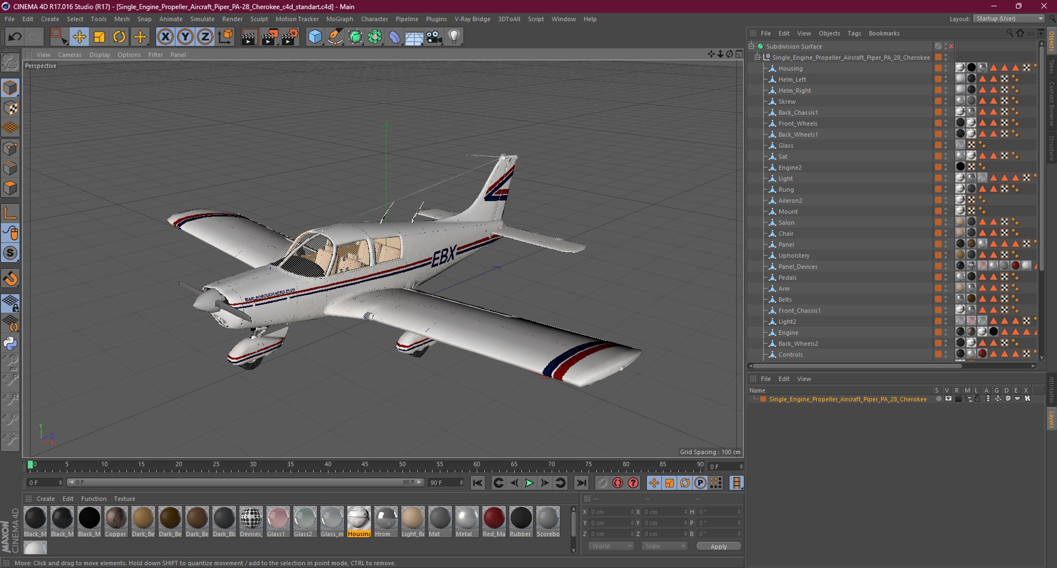This screenshot has width=1057, height=568.
Task: Click the X position input field
Action: [x=611, y=512]
